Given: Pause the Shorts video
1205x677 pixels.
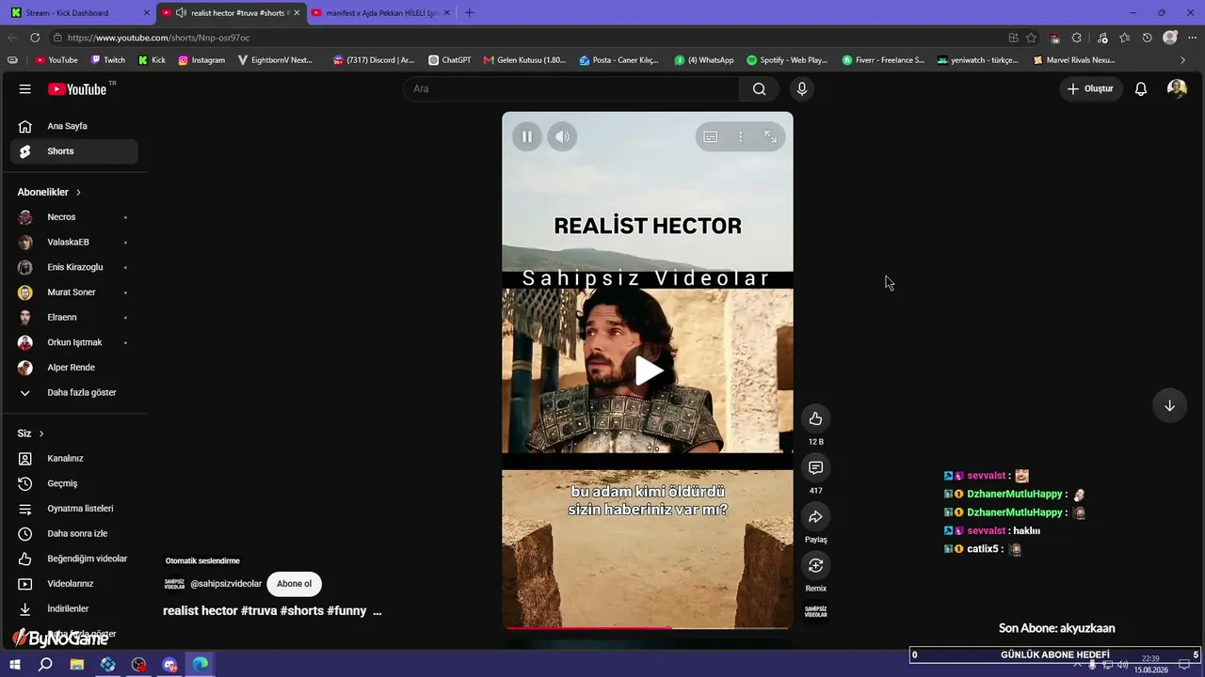Looking at the screenshot, I should (x=527, y=137).
